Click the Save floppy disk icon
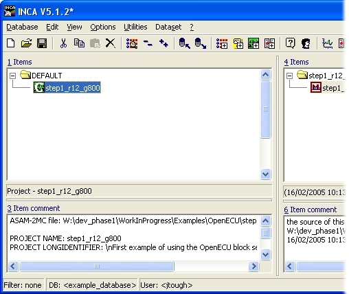 42,43
